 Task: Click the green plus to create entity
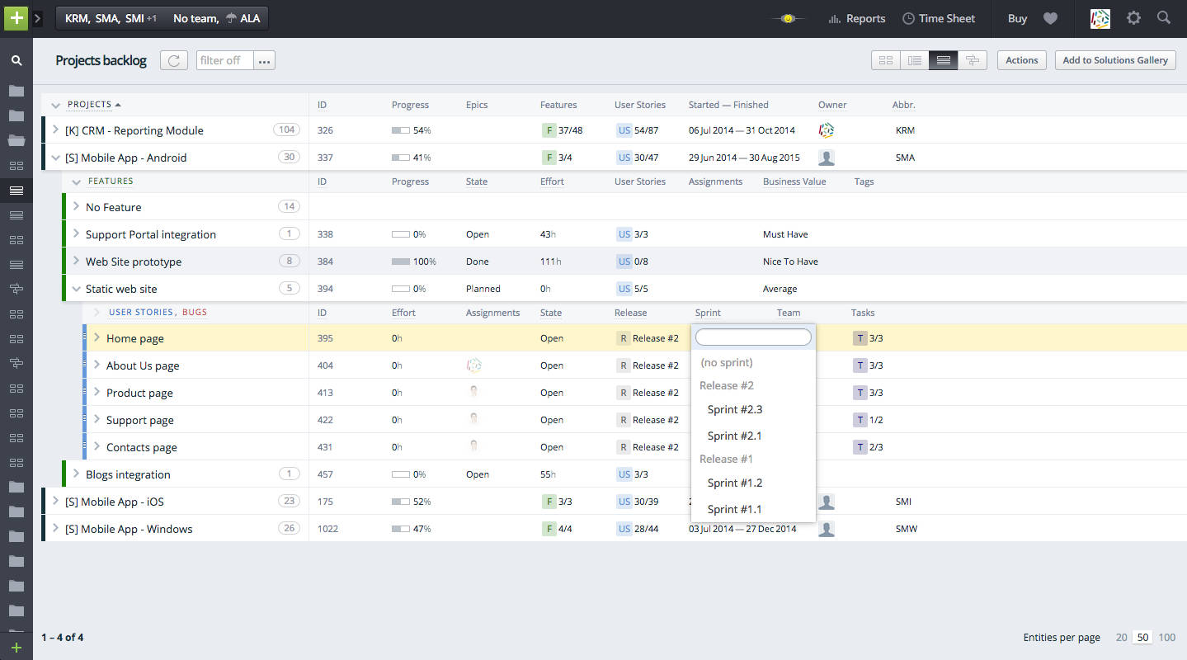pos(16,17)
